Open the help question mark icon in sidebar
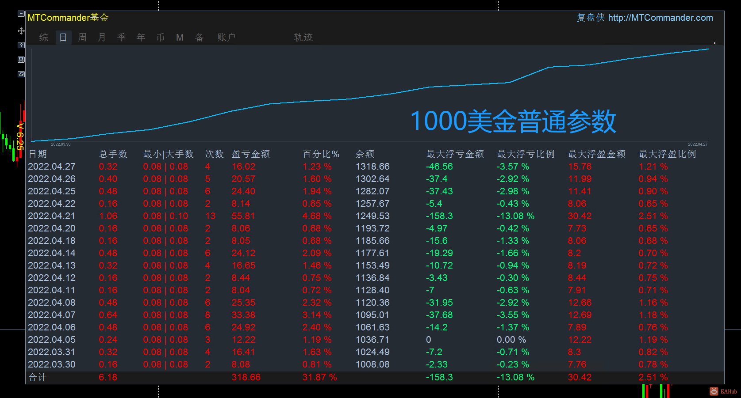This screenshot has height=398, width=741. coord(21,45)
